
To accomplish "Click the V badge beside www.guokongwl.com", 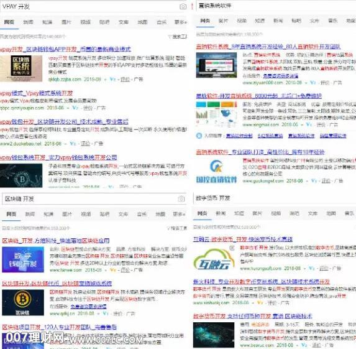I will (x=314, y=181).
